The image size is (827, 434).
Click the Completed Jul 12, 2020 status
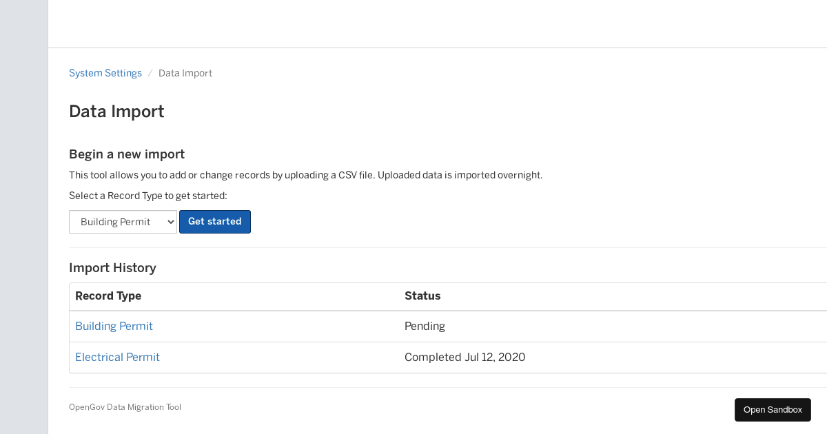coord(464,357)
